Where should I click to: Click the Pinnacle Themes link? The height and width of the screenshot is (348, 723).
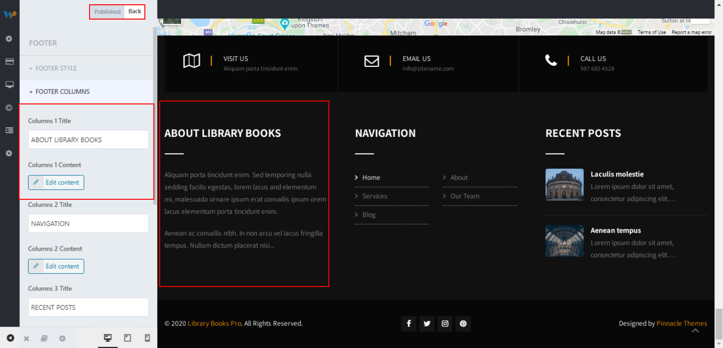click(682, 323)
